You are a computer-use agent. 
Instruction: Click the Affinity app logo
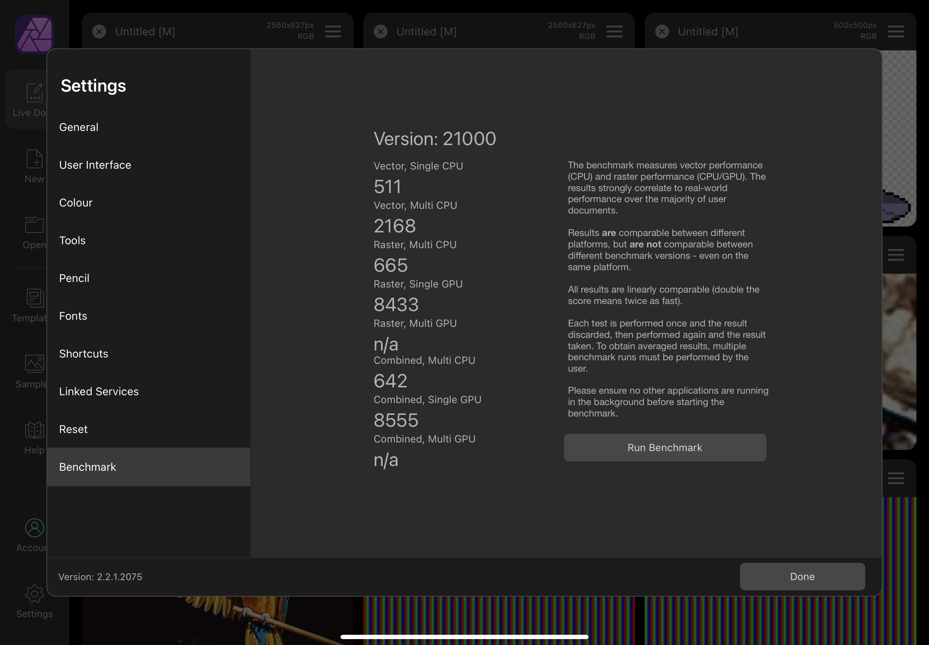34,34
